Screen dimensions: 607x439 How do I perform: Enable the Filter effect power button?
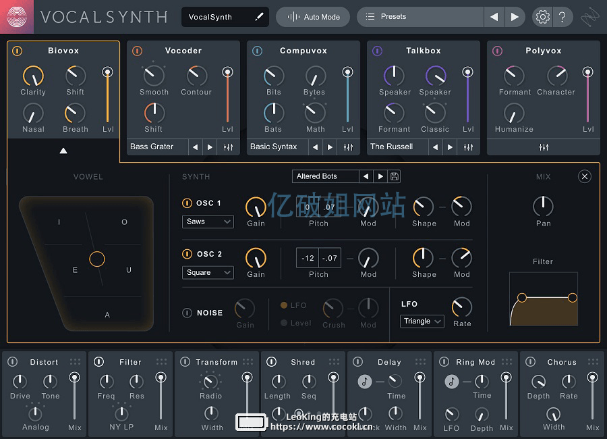click(x=98, y=362)
